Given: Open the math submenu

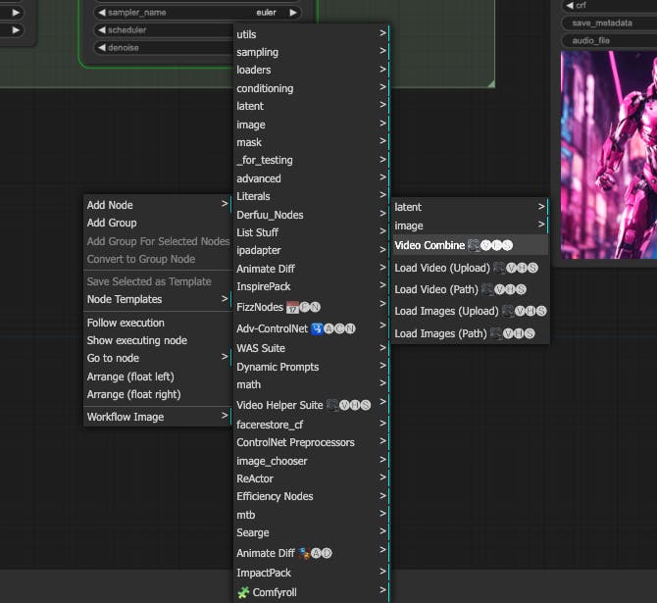Looking at the screenshot, I should 311,384.
